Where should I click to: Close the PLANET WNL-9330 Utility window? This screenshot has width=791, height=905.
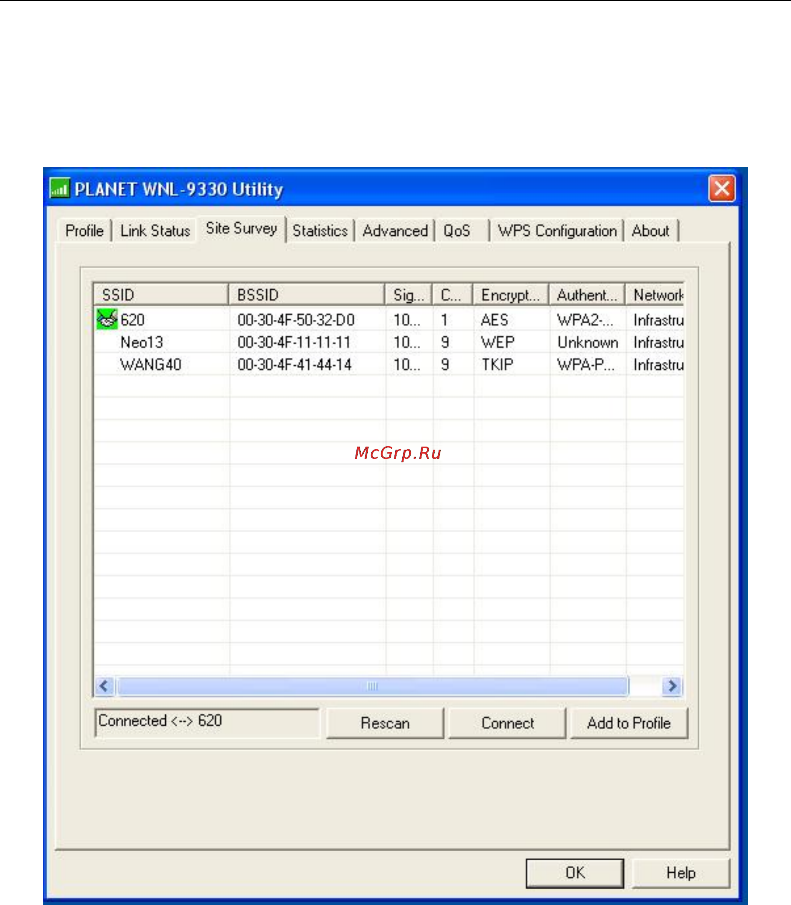pyautogui.click(x=722, y=189)
